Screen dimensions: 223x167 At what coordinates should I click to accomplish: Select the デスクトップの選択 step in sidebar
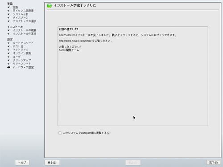point(25,21)
